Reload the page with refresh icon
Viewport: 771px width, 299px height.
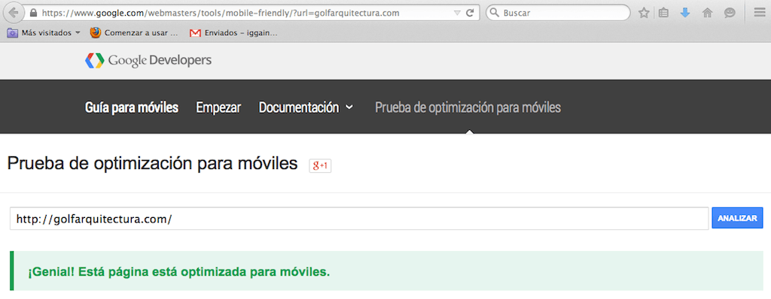[470, 14]
